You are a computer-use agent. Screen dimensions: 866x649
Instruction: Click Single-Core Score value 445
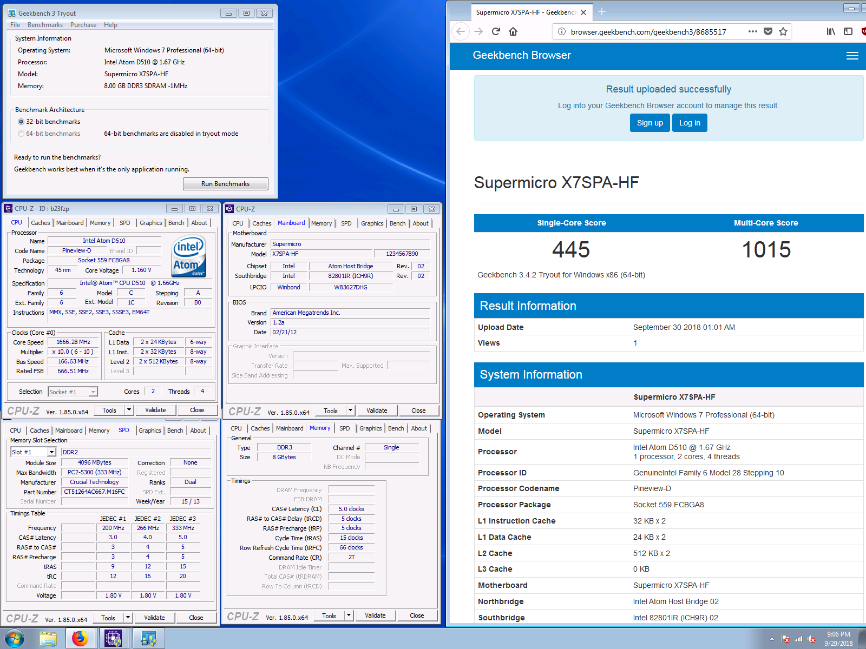pos(571,249)
